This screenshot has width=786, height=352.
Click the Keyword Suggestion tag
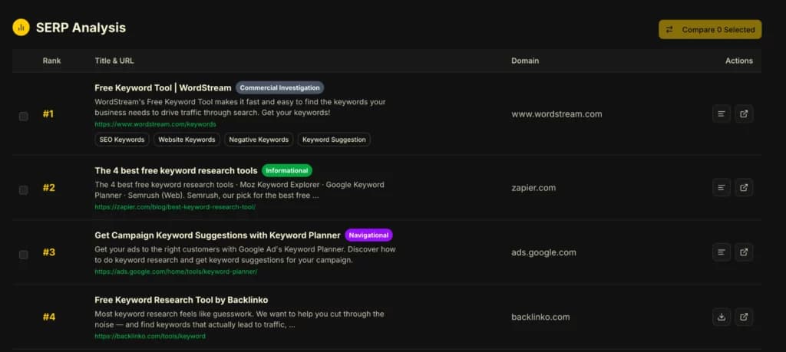[x=333, y=140]
